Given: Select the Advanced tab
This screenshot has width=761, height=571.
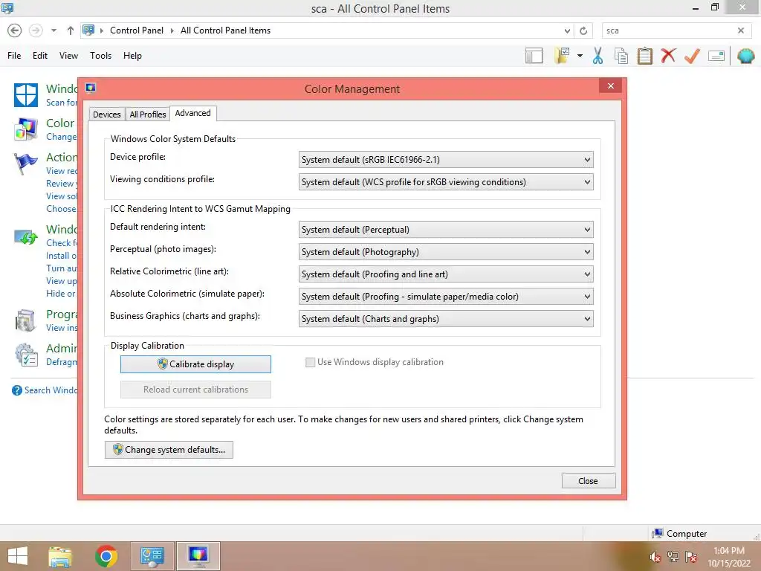Looking at the screenshot, I should pos(192,113).
